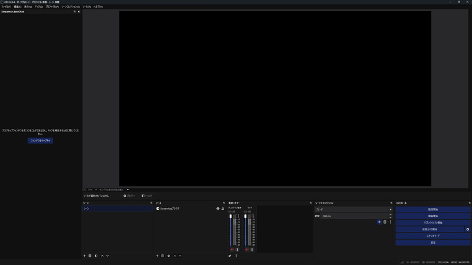Screen dimensions: 472x265
Task: Open the Profile menu
Action: click(53, 6)
